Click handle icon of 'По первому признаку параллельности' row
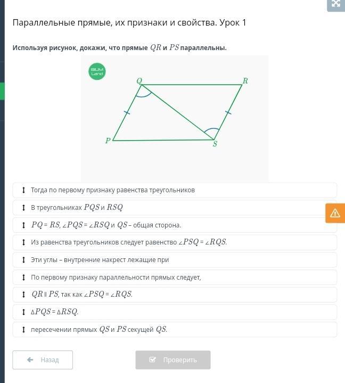 tap(23, 278)
